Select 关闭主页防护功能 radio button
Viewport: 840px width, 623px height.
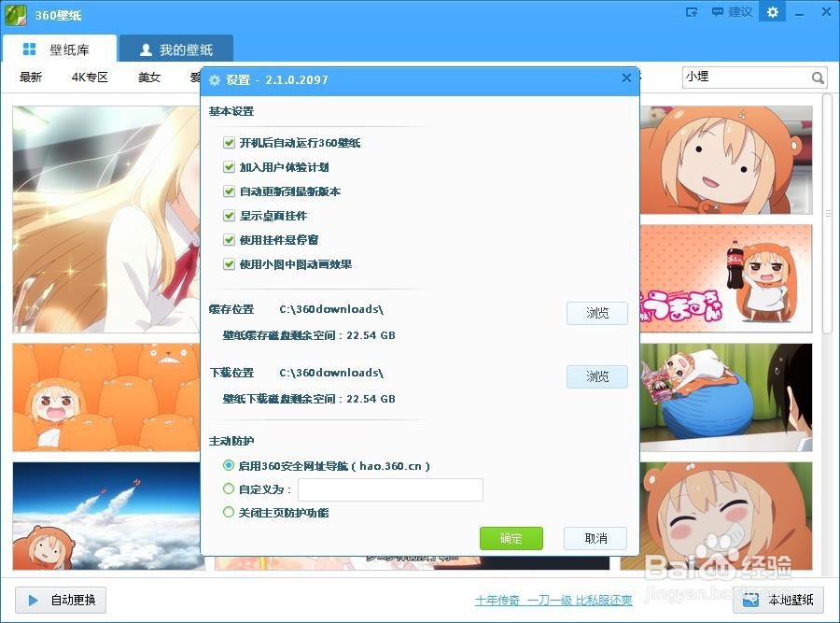coord(229,513)
